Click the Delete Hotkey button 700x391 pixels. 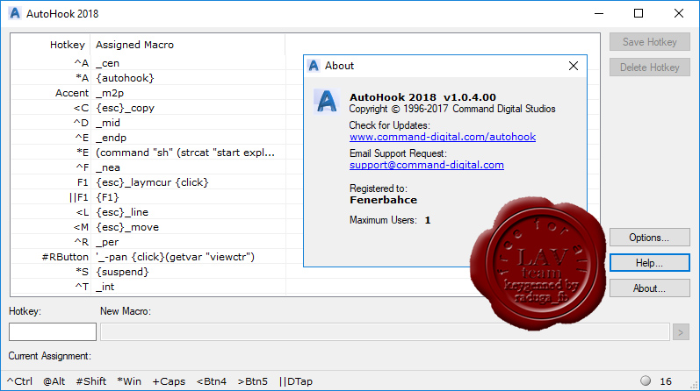(650, 68)
